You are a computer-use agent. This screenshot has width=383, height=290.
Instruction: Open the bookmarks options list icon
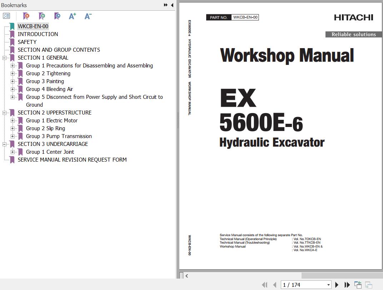(x=6, y=16)
